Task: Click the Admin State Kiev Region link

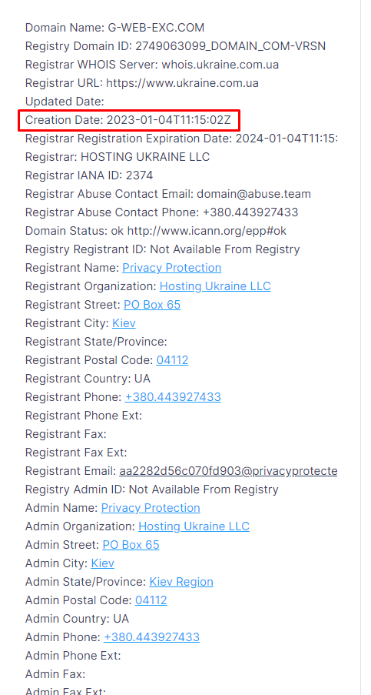Action: (181, 582)
